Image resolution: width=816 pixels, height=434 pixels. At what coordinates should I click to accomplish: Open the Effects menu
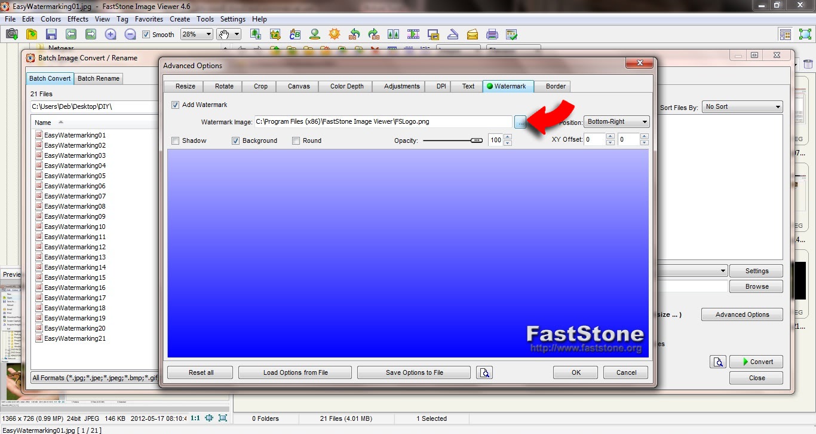(x=78, y=19)
